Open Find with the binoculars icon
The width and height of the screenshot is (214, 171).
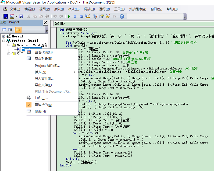pos(47,16)
